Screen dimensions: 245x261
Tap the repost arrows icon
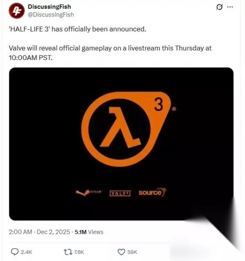pyautogui.click(x=68, y=252)
